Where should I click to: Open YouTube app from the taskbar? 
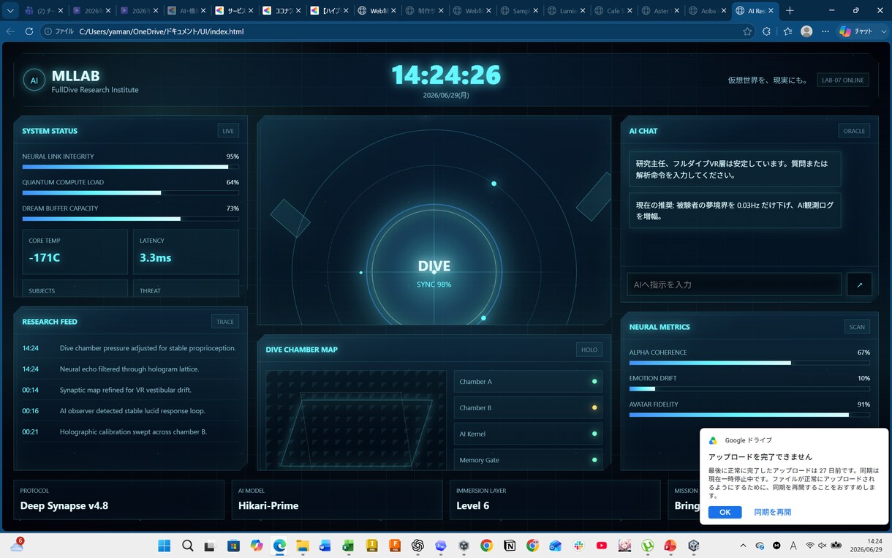602,546
